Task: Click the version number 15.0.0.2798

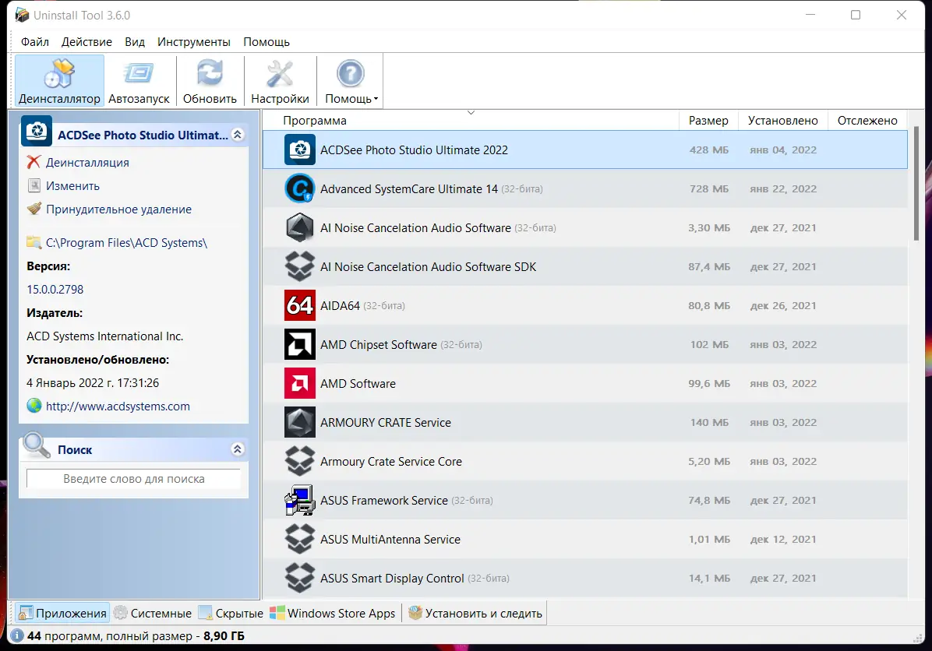Action: [x=55, y=289]
